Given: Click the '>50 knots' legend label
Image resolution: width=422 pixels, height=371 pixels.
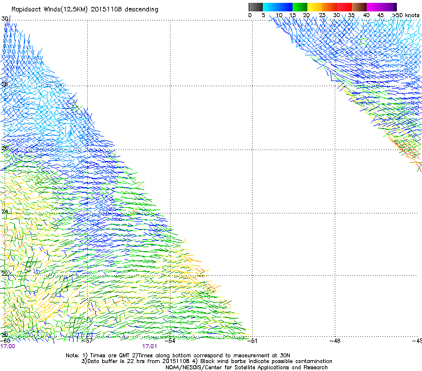Looking at the screenshot, I should click(405, 15).
